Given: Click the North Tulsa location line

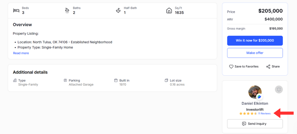Looking at the screenshot, I should tap(65, 42).
